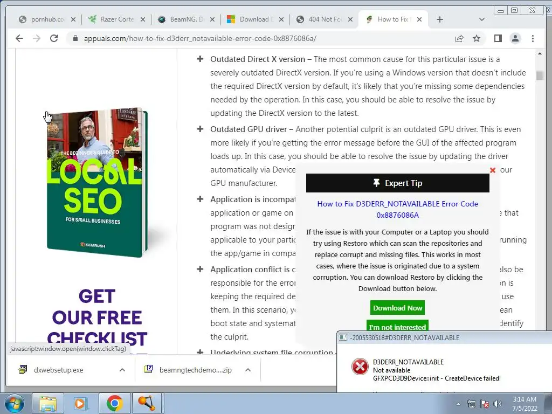Image resolution: width=552 pixels, height=414 pixels.
Task: Open the Windows Start menu
Action: click(x=15, y=403)
